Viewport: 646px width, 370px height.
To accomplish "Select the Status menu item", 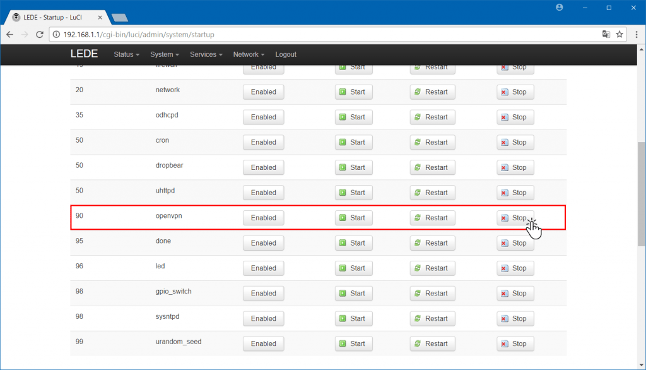I will (126, 54).
